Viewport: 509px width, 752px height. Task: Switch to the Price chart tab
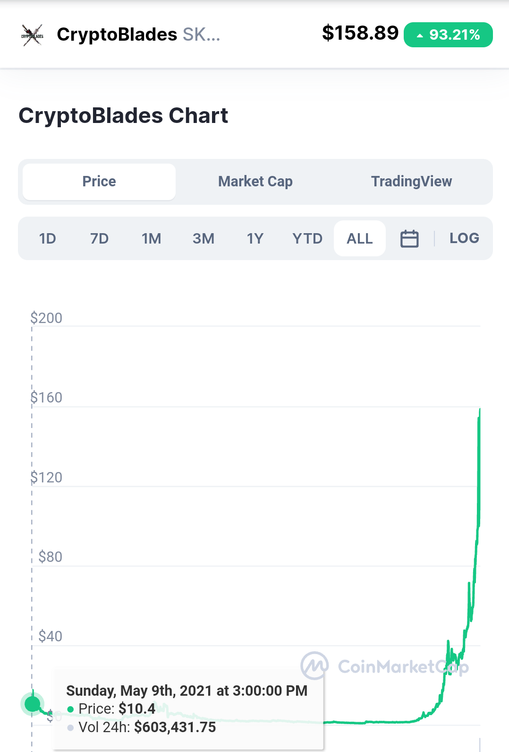[x=99, y=182]
